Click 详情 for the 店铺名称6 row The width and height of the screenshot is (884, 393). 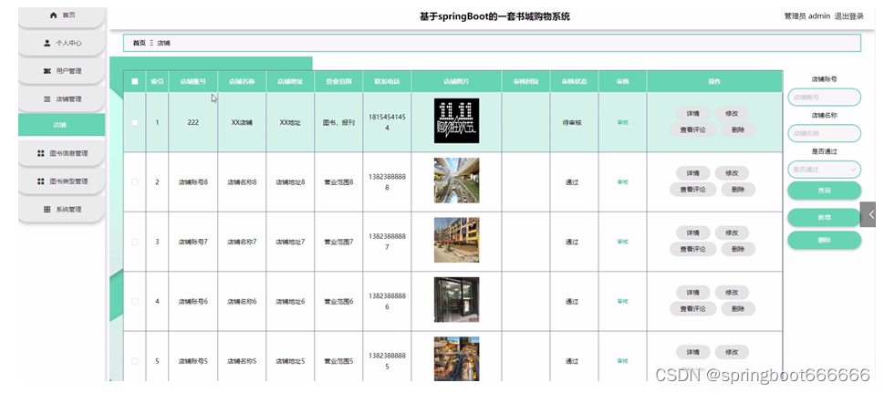tap(693, 293)
